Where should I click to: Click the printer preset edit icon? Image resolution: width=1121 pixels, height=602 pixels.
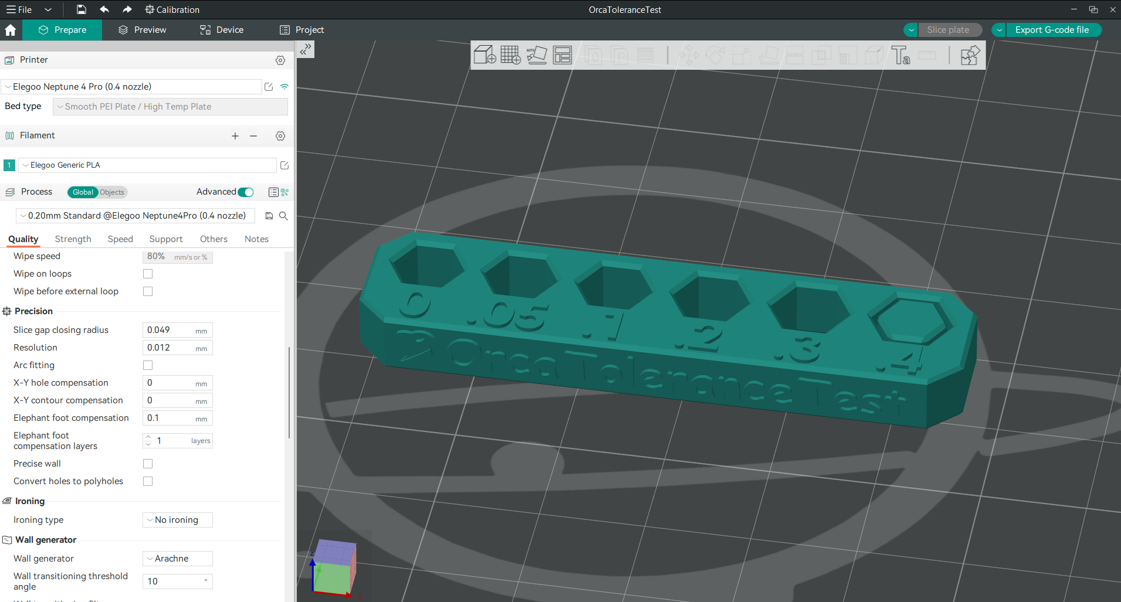pos(269,87)
